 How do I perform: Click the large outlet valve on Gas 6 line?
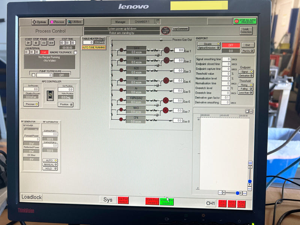[x=166, y=100]
